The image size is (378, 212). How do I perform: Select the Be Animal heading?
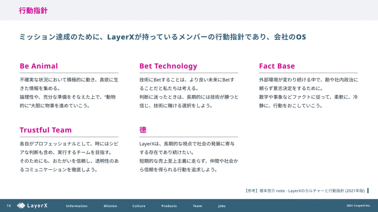coord(39,66)
